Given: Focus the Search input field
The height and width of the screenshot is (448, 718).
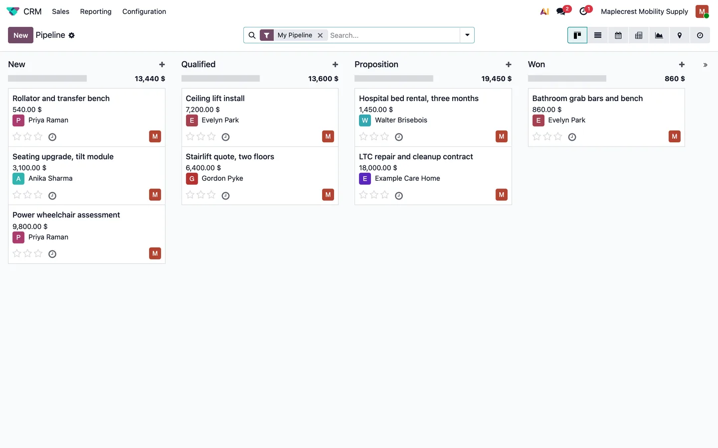Looking at the screenshot, I should tap(393, 35).
